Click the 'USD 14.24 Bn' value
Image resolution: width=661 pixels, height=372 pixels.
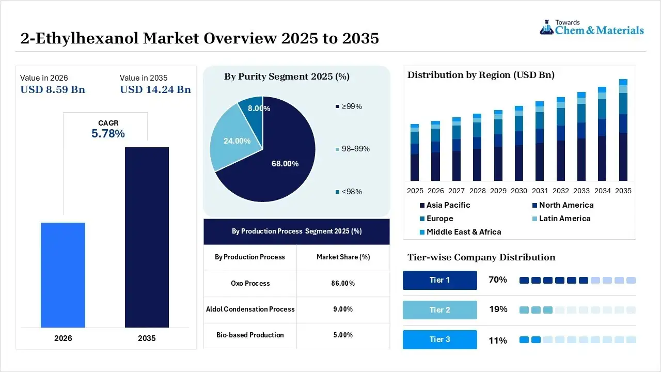(155, 89)
